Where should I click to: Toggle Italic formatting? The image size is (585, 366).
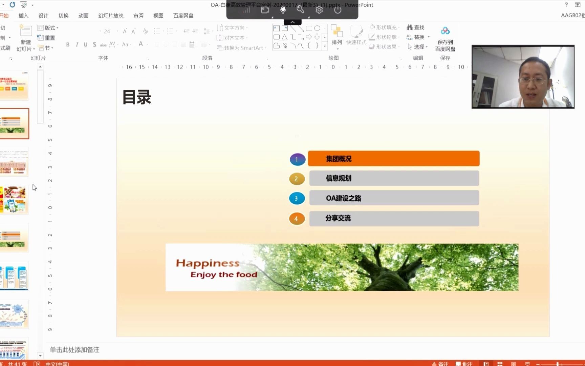click(77, 44)
